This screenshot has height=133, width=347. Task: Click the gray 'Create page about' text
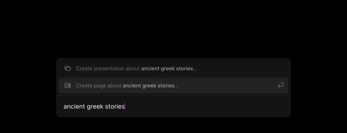pyautogui.click(x=99, y=86)
